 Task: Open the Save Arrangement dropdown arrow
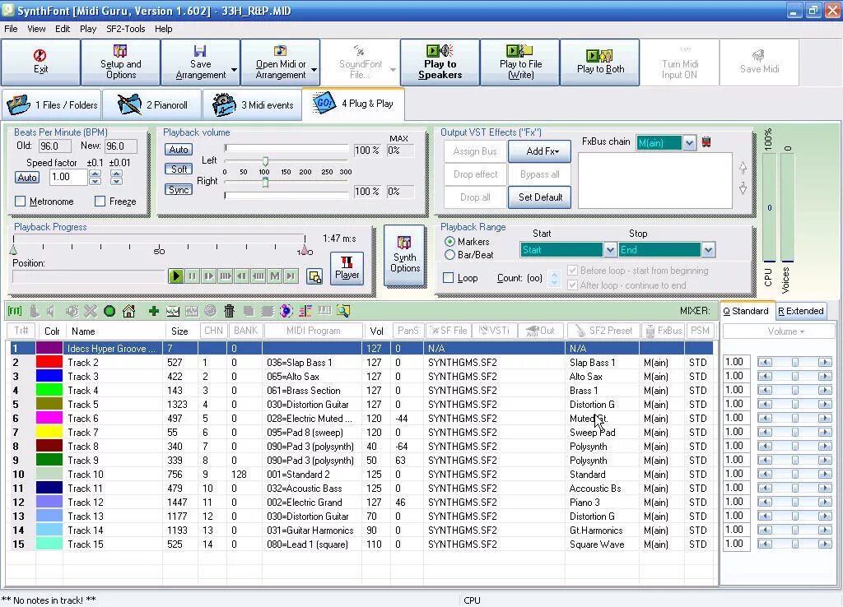pyautogui.click(x=235, y=70)
